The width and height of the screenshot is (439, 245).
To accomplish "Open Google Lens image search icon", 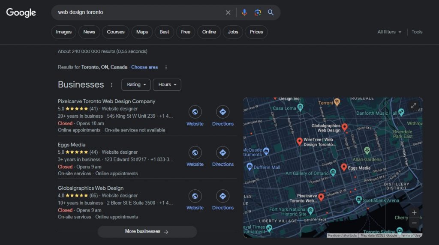I will point(258,12).
